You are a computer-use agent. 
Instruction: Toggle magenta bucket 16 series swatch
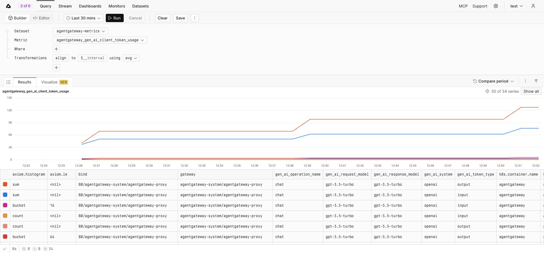5,205
